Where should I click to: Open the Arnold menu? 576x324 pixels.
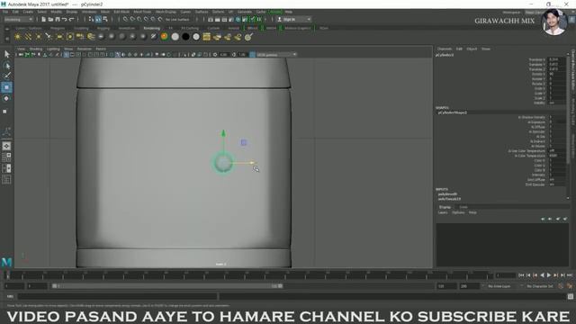[x=275, y=12]
